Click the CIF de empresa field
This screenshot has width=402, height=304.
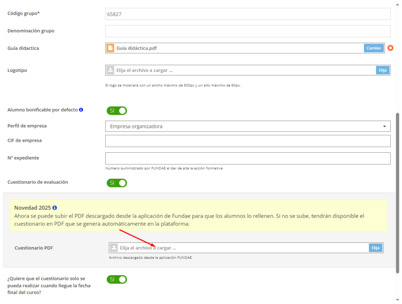(x=247, y=141)
